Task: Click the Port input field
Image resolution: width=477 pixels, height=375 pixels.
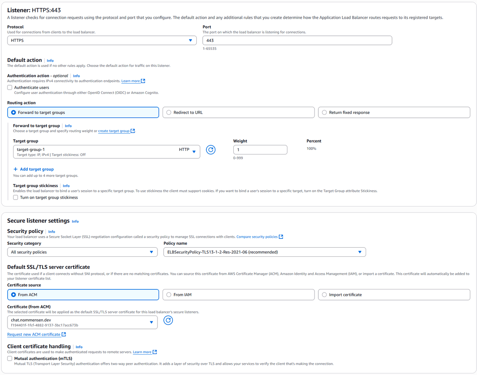Action: [297, 40]
